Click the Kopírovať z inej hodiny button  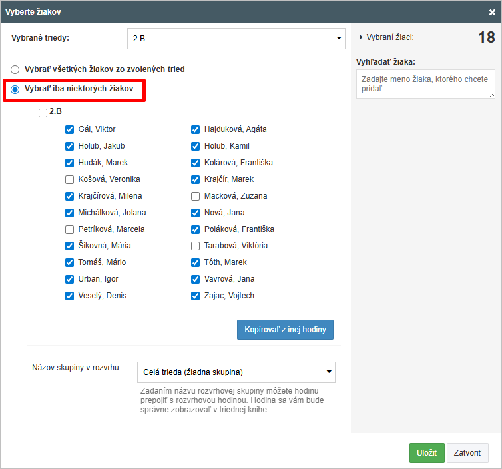(285, 330)
